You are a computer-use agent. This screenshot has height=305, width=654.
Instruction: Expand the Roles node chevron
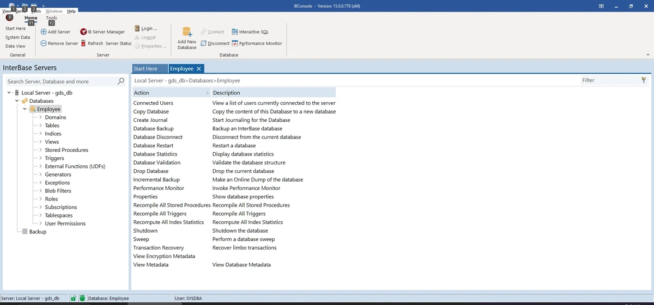point(40,199)
